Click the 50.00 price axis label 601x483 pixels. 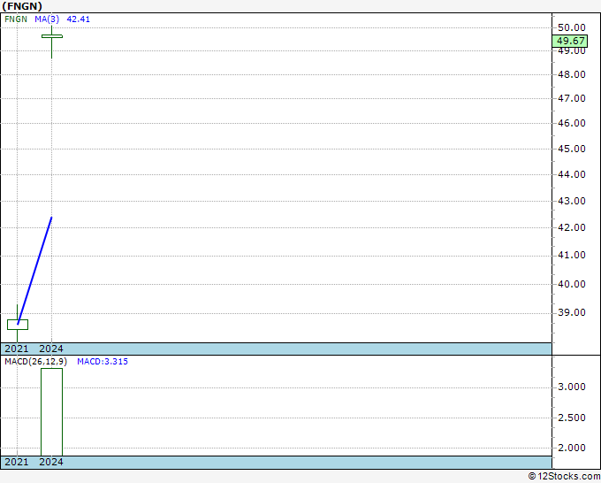pos(571,28)
